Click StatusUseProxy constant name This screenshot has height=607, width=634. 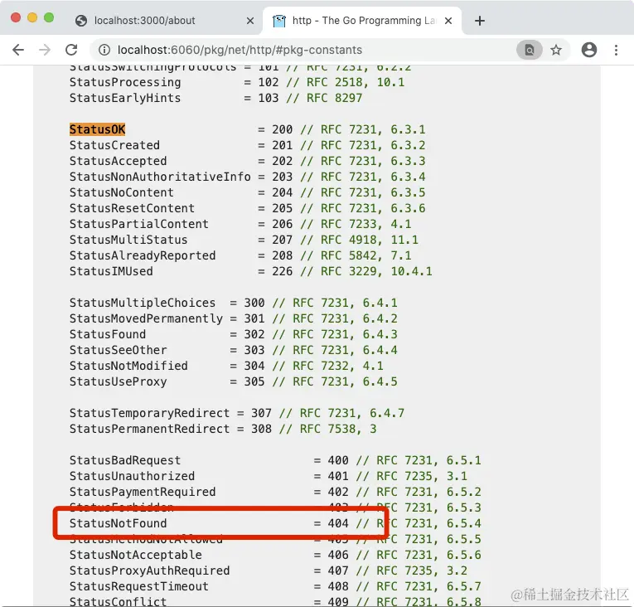(118, 382)
